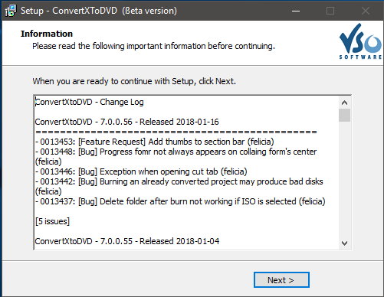
Task: Open the setup icon system menu
Action: click(x=11, y=11)
